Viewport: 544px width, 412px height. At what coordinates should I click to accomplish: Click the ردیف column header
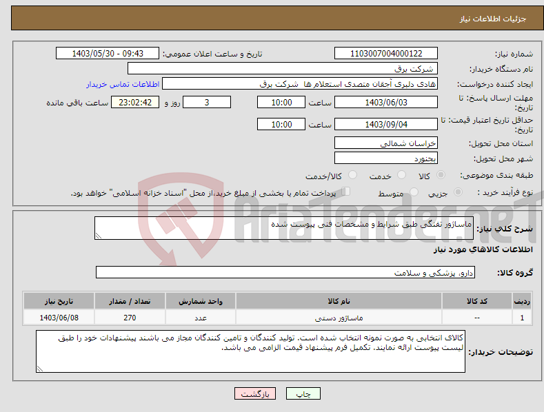(x=522, y=301)
